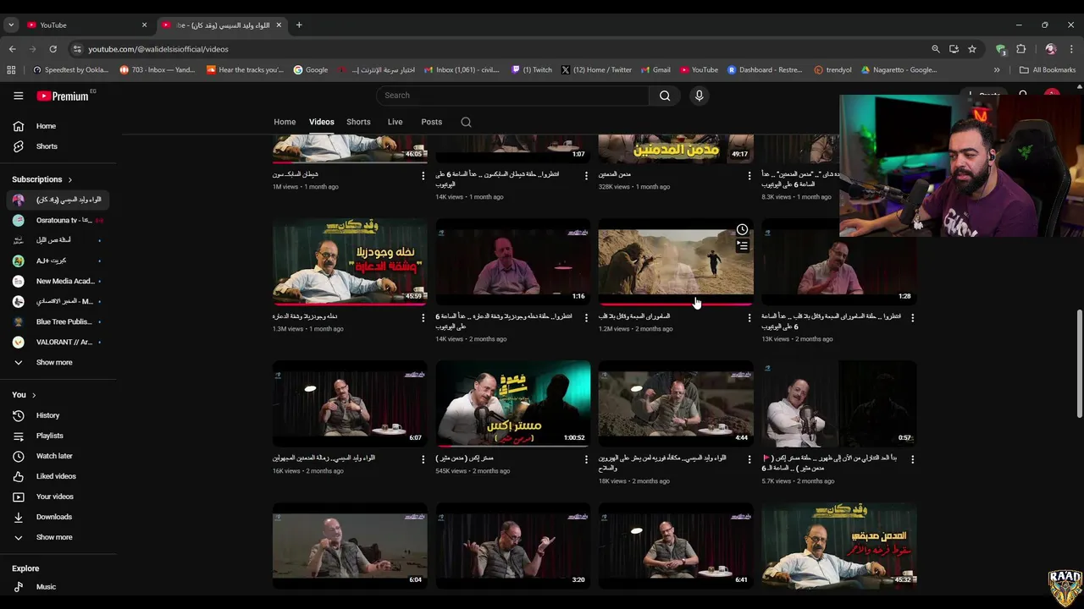The width and height of the screenshot is (1084, 609).
Task: Open Blue Tree Publis... subscription
Action: tap(58, 321)
